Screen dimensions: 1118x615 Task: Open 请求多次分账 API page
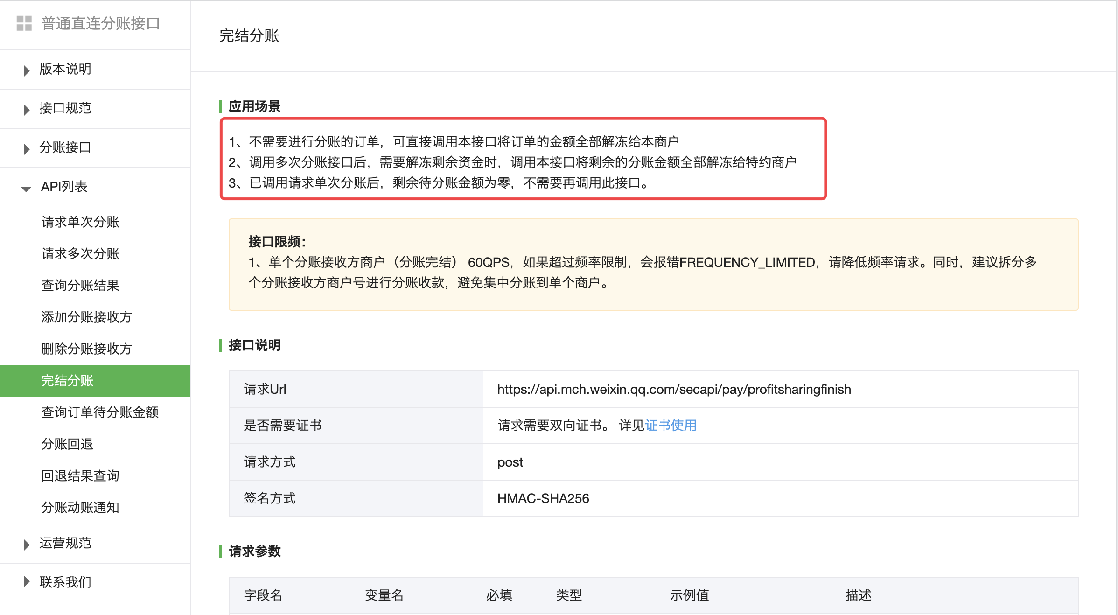pos(80,254)
